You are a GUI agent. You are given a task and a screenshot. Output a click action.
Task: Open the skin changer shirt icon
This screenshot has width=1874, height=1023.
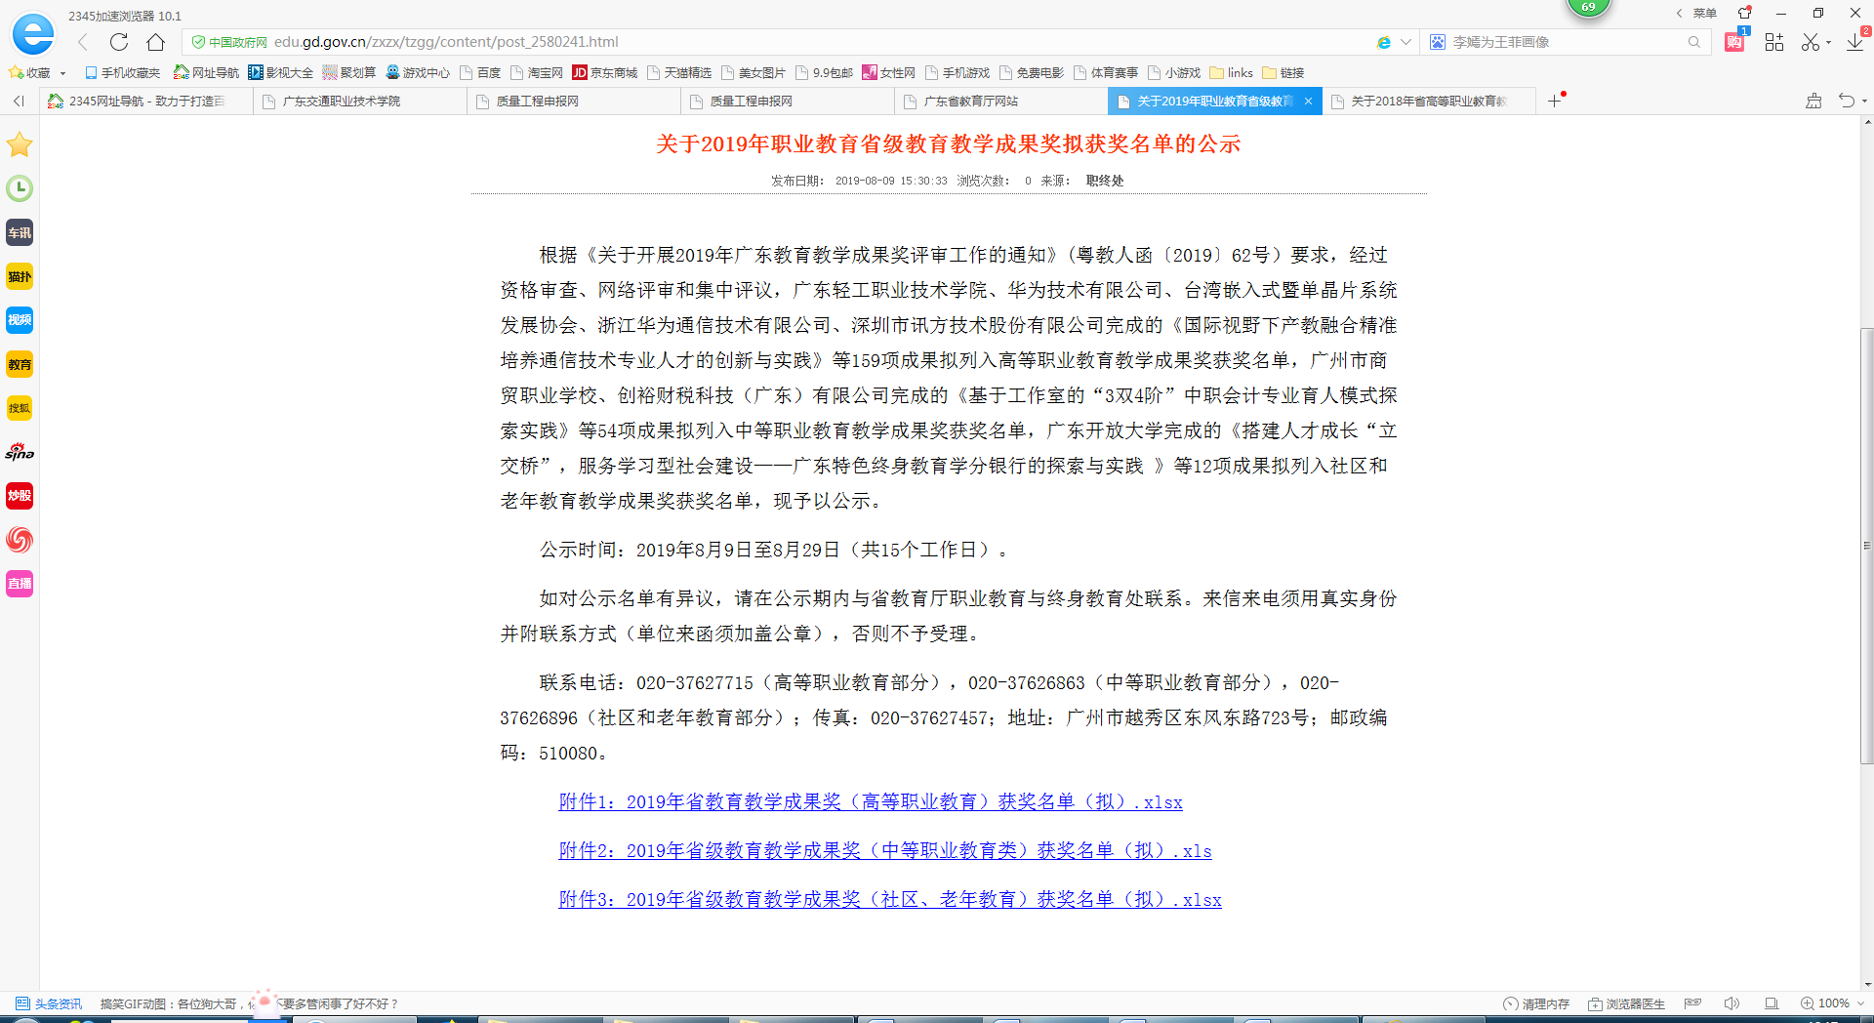1744,13
